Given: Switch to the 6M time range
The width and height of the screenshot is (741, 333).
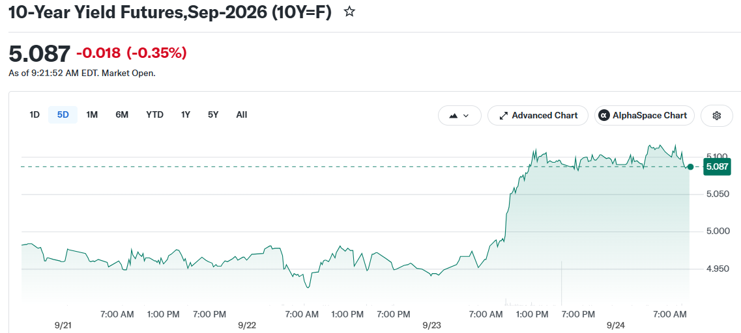Looking at the screenshot, I should tap(122, 114).
